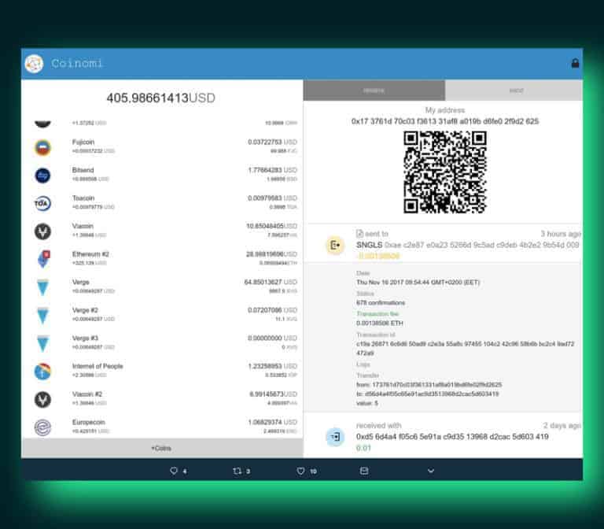Click the received transaction blue icon
Screen dimensions: 604x529
[x=335, y=437]
